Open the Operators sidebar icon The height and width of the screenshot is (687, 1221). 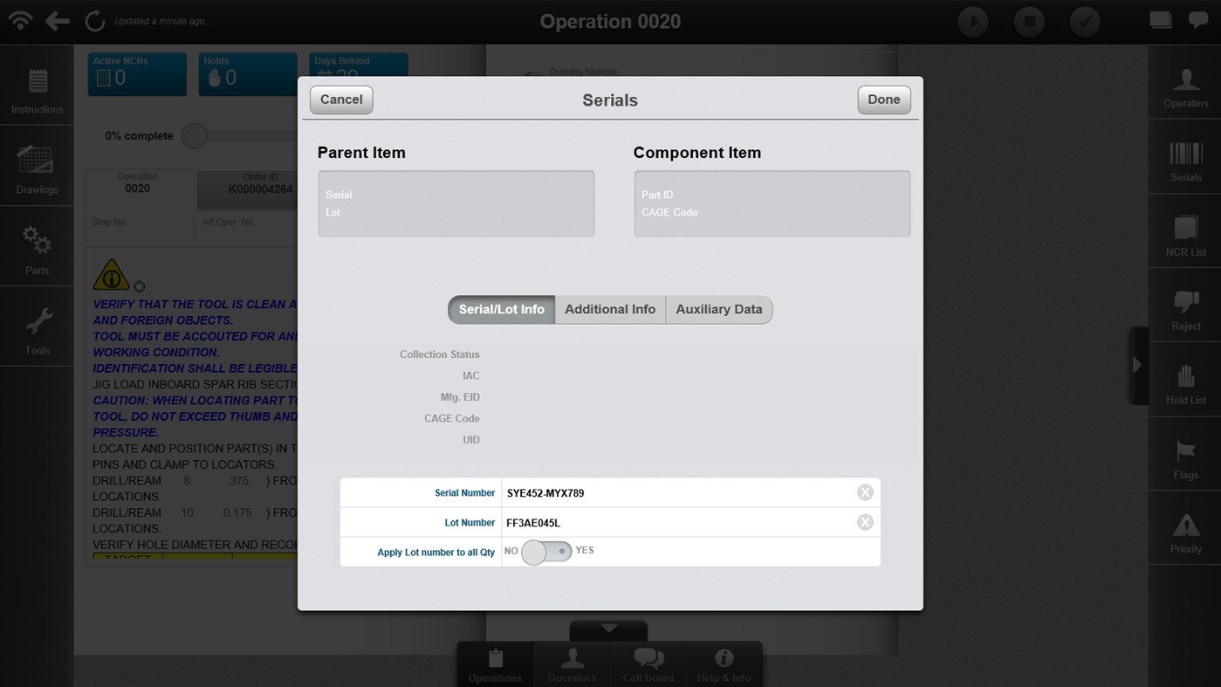[1185, 83]
